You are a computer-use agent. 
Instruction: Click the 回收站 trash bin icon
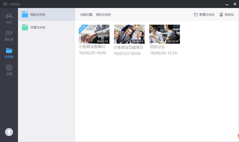(x=221, y=15)
